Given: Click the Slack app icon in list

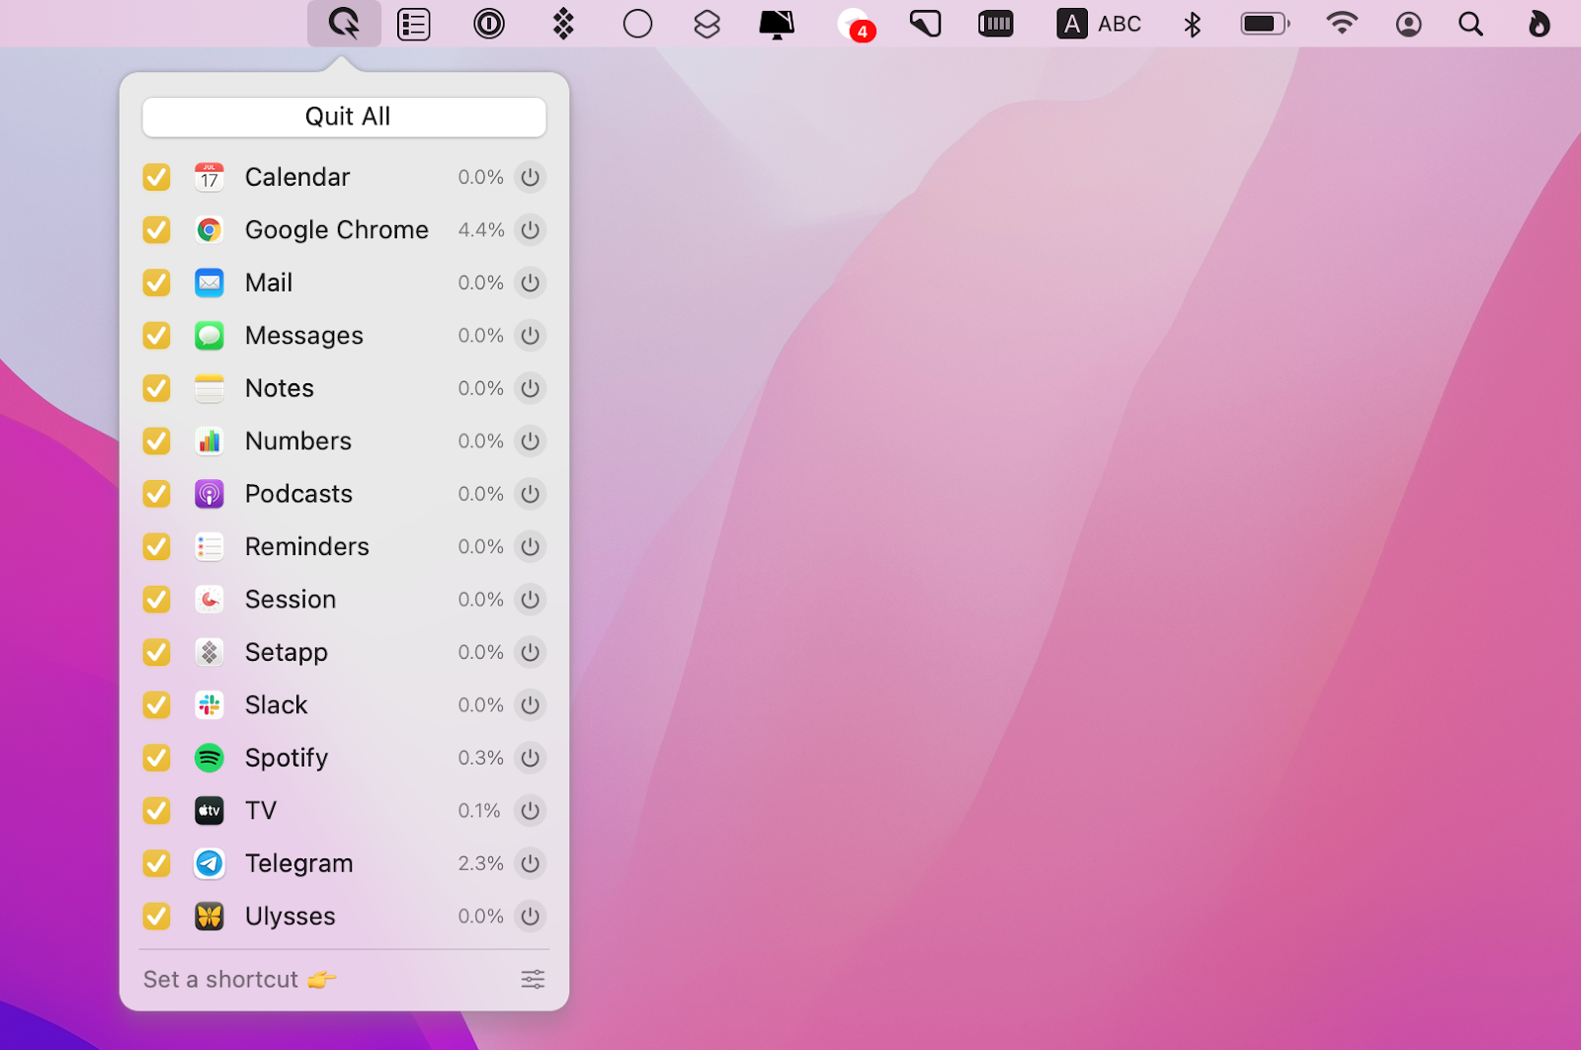Looking at the screenshot, I should (209, 705).
